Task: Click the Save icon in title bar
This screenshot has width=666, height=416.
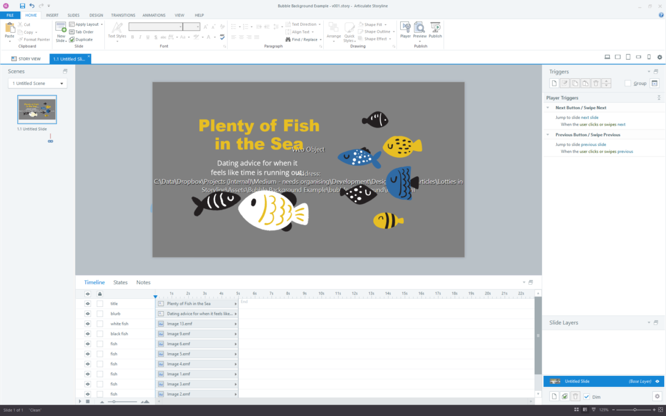Action: [x=23, y=6]
